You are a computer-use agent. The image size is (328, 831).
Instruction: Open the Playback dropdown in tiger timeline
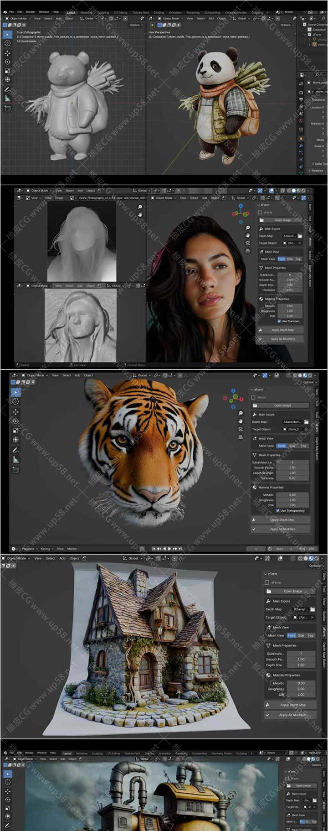pyautogui.click(x=29, y=549)
